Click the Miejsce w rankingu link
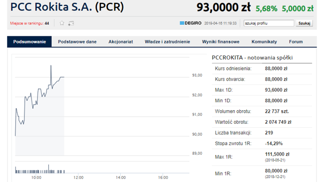The height and width of the screenshot is (182, 322). (29, 23)
